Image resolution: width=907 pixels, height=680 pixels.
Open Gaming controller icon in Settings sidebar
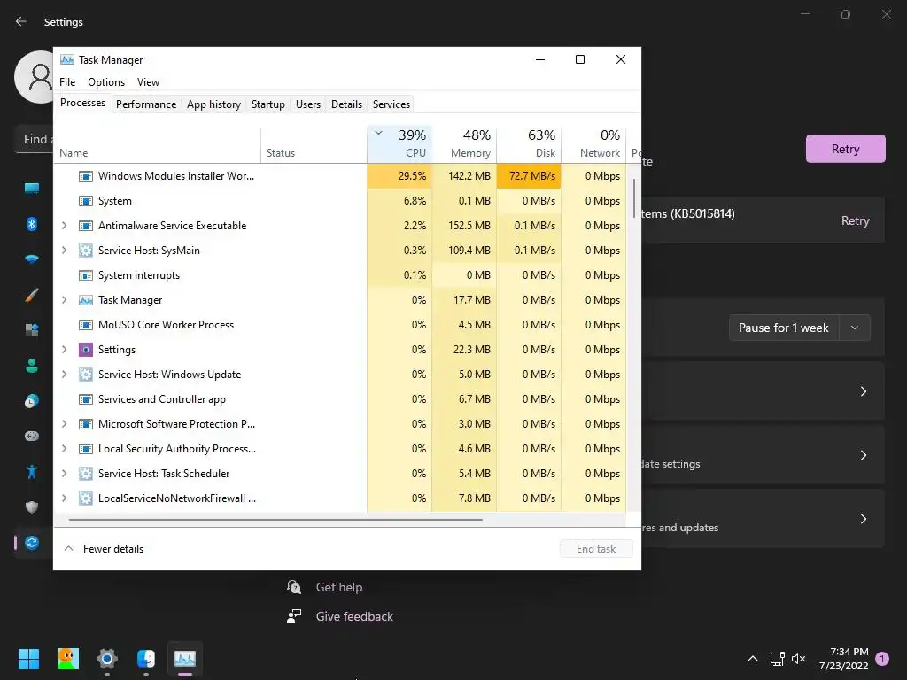pos(32,436)
